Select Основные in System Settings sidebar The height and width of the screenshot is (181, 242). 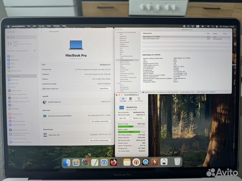[22, 76]
